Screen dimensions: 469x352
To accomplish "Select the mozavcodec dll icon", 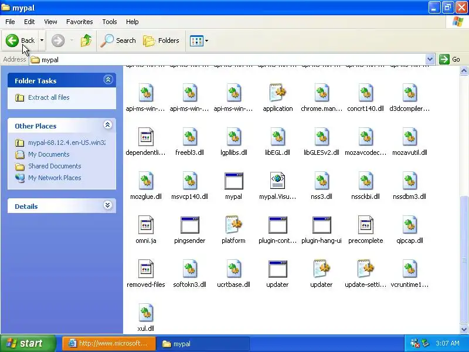I will click(x=365, y=137).
